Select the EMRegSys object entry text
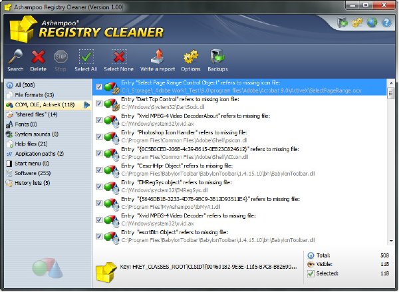399x292 pixels. tap(176, 182)
